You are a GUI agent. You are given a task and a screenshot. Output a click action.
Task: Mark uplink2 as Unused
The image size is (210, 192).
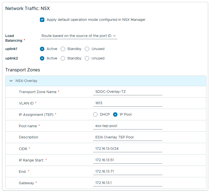point(87,58)
